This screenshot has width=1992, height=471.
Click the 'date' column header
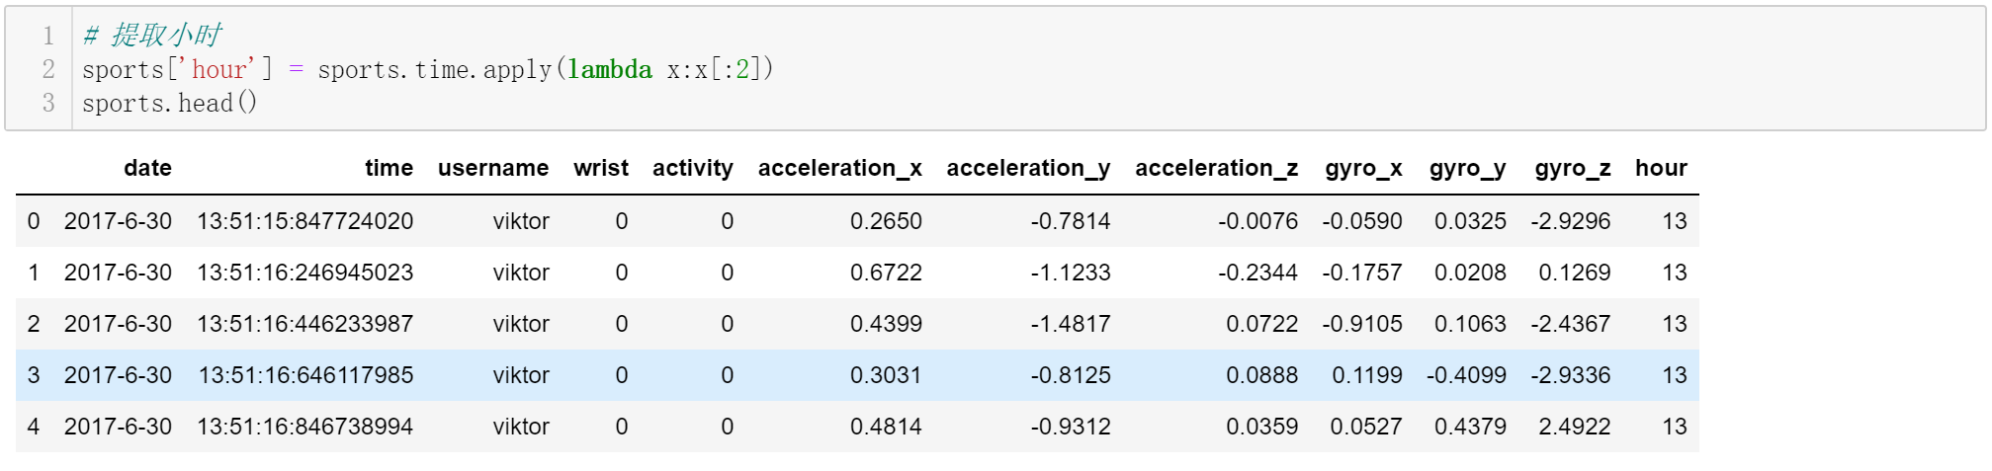[x=147, y=168]
